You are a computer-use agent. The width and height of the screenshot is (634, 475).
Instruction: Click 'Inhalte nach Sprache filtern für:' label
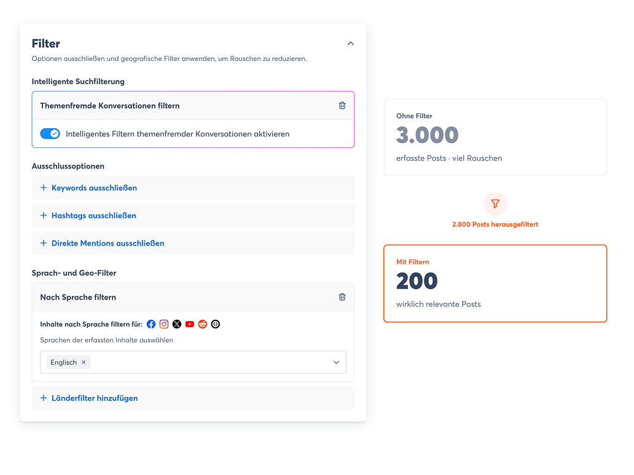(x=91, y=325)
